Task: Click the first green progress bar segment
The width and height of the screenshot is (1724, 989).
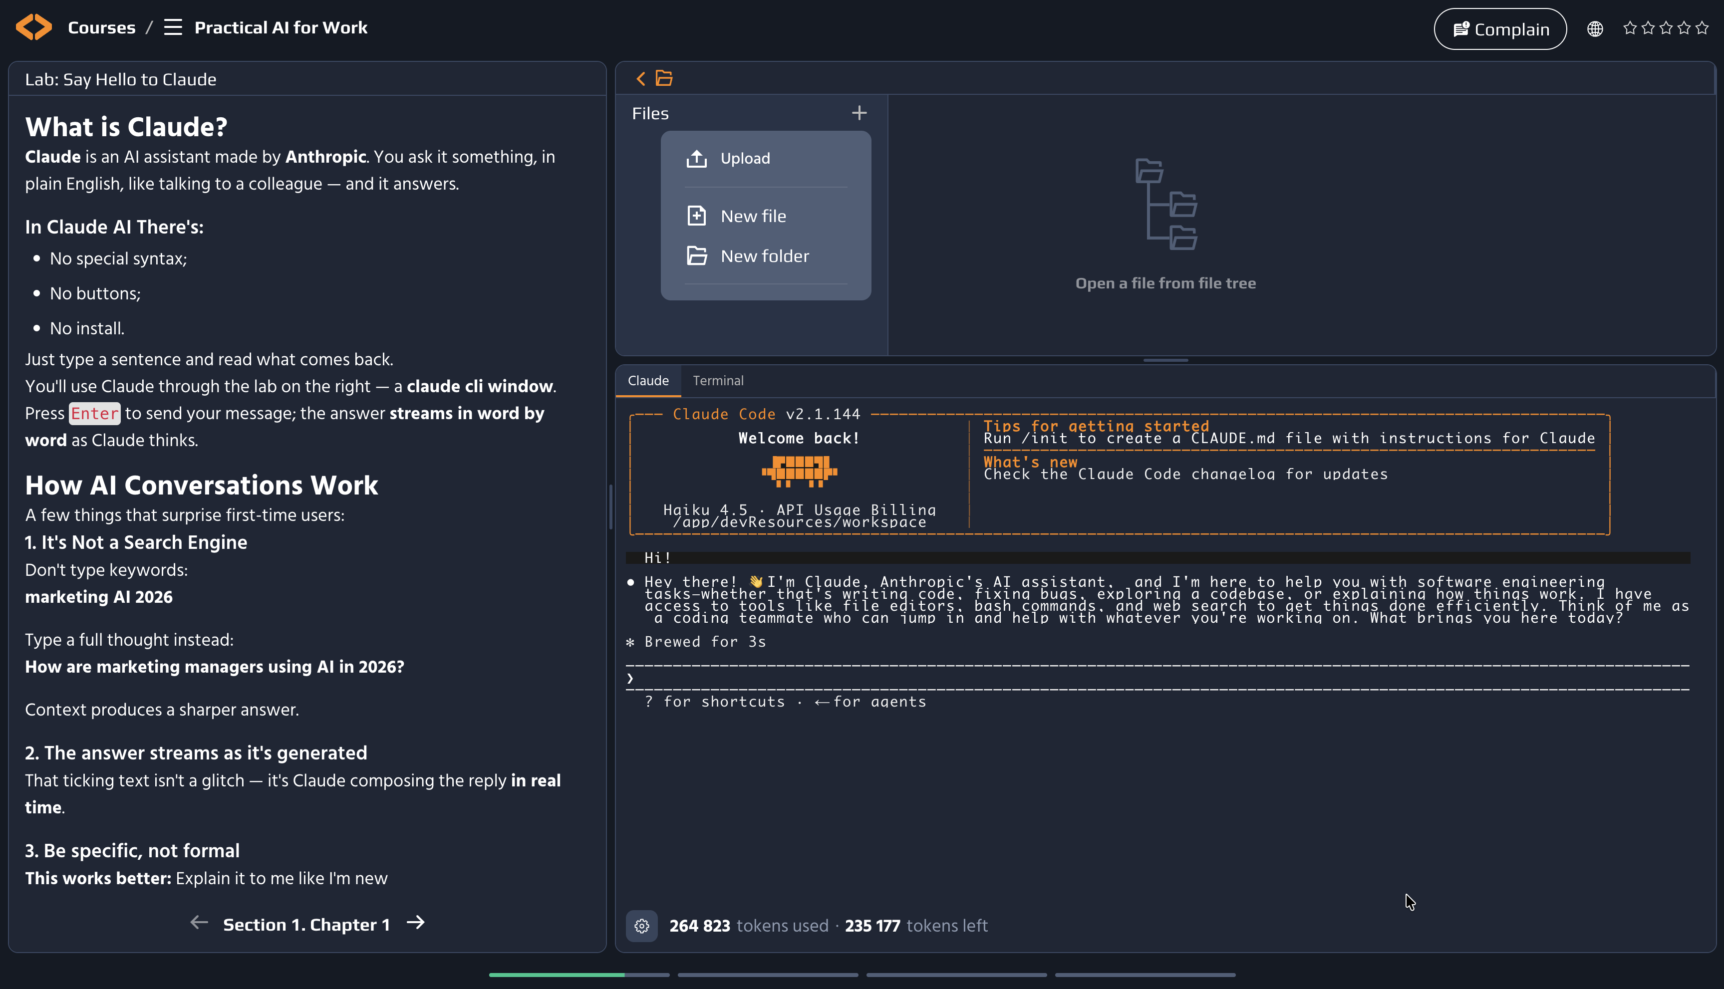Action: click(x=578, y=976)
